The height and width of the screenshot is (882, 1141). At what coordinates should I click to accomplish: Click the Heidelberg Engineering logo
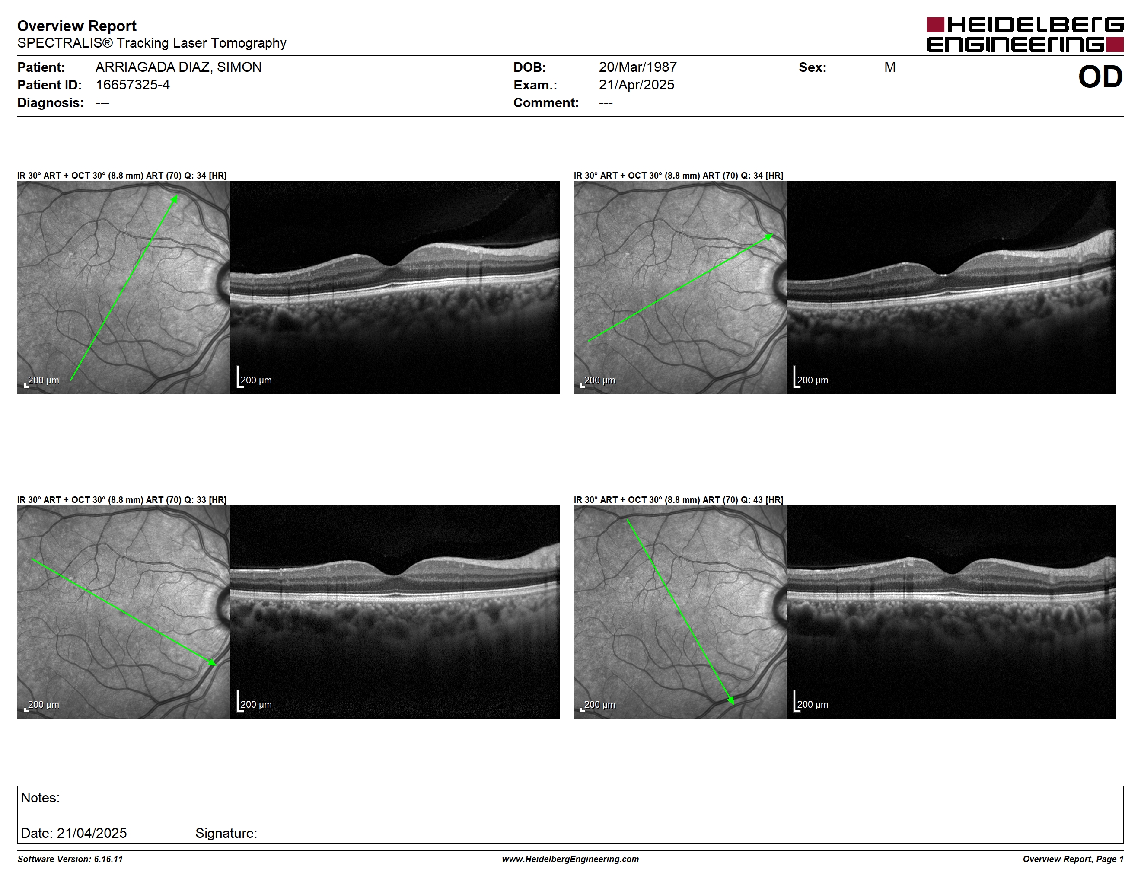[1025, 35]
